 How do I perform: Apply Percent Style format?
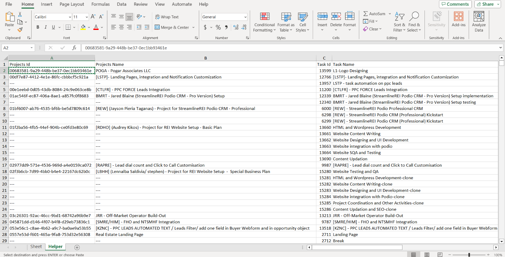[218, 27]
